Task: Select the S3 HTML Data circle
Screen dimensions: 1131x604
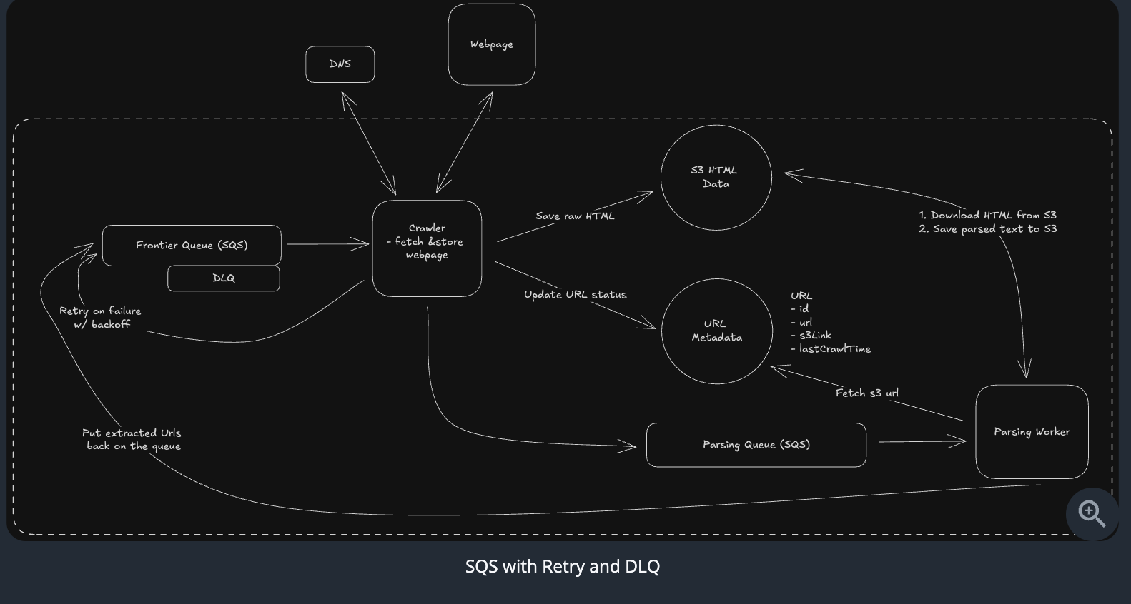Action: [716, 178]
